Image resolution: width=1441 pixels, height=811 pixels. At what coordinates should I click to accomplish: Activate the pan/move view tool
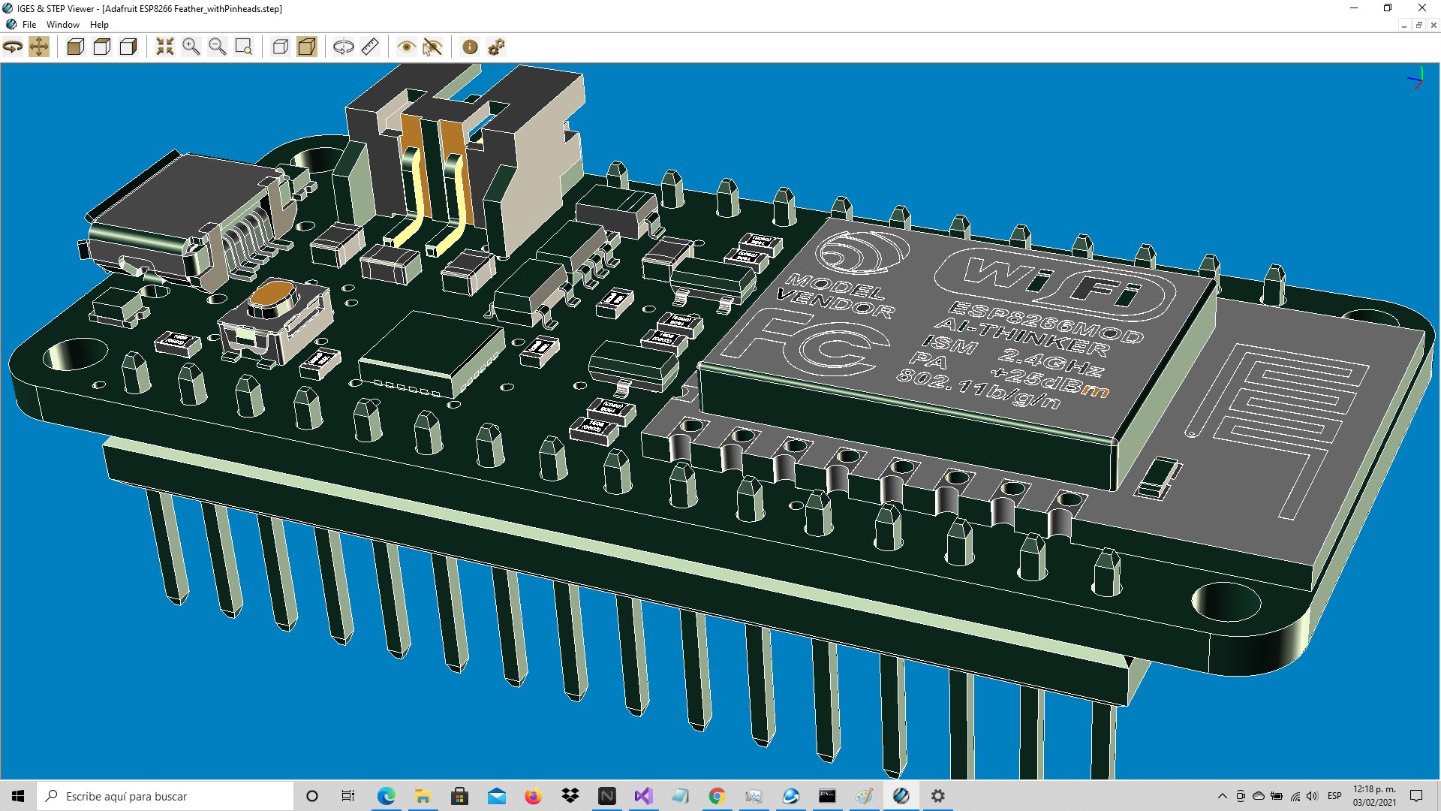39,47
